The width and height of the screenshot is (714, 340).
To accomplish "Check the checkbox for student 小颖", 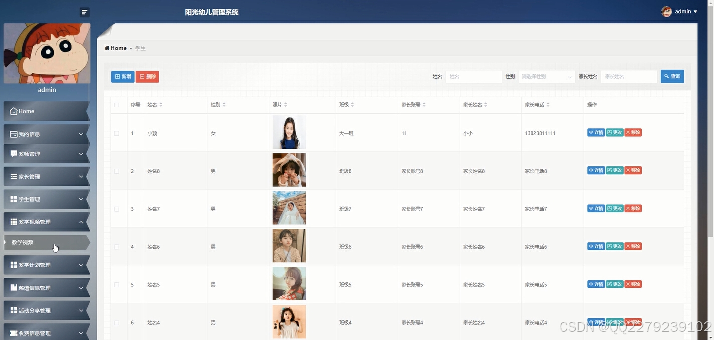I will coord(116,133).
